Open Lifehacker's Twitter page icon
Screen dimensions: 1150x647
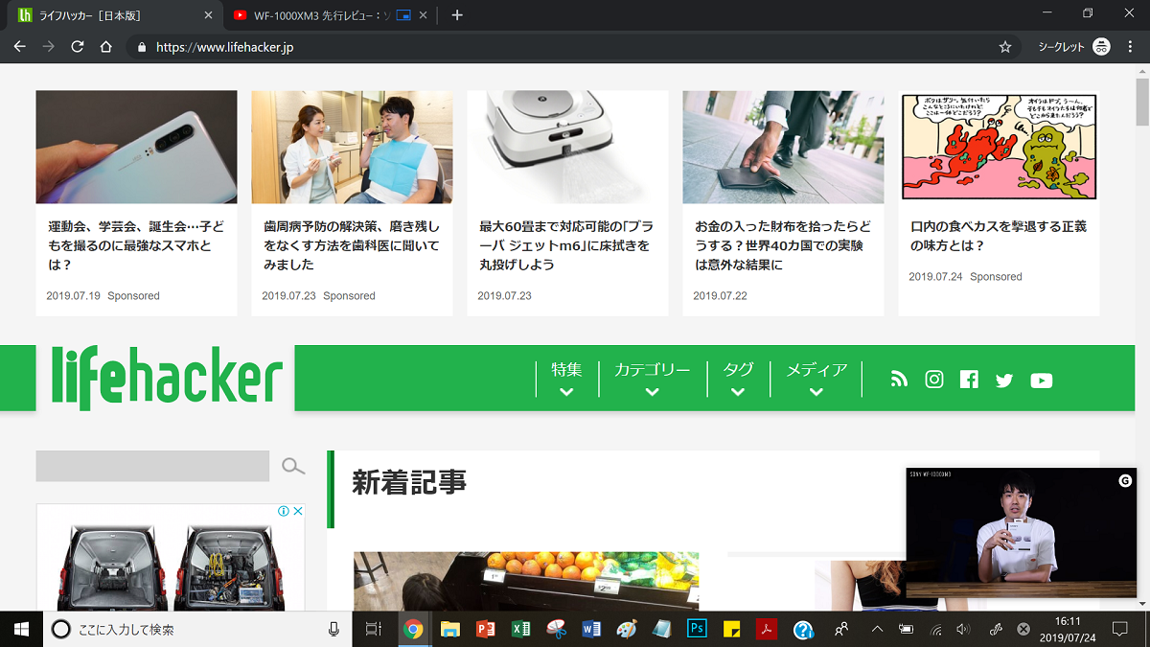pos(1004,381)
